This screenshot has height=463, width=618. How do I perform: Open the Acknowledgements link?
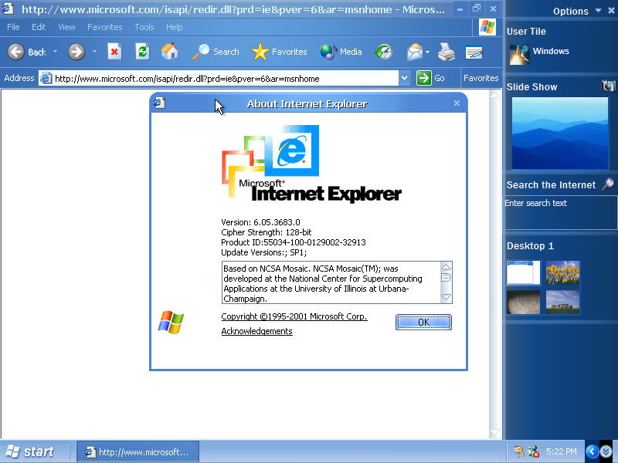pyautogui.click(x=256, y=331)
